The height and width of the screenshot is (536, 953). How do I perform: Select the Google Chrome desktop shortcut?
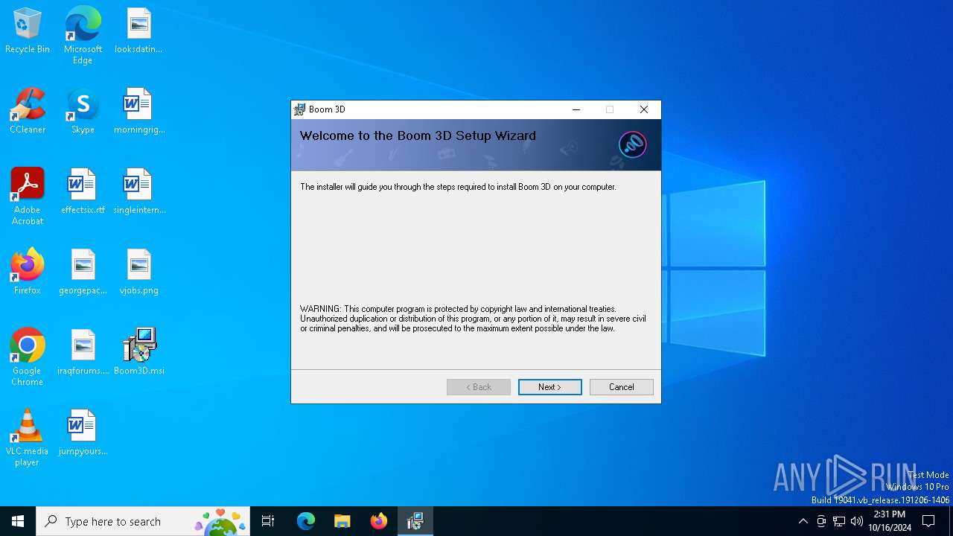point(28,357)
